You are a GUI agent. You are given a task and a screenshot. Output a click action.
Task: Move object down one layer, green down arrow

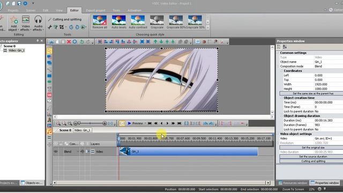click(161, 42)
